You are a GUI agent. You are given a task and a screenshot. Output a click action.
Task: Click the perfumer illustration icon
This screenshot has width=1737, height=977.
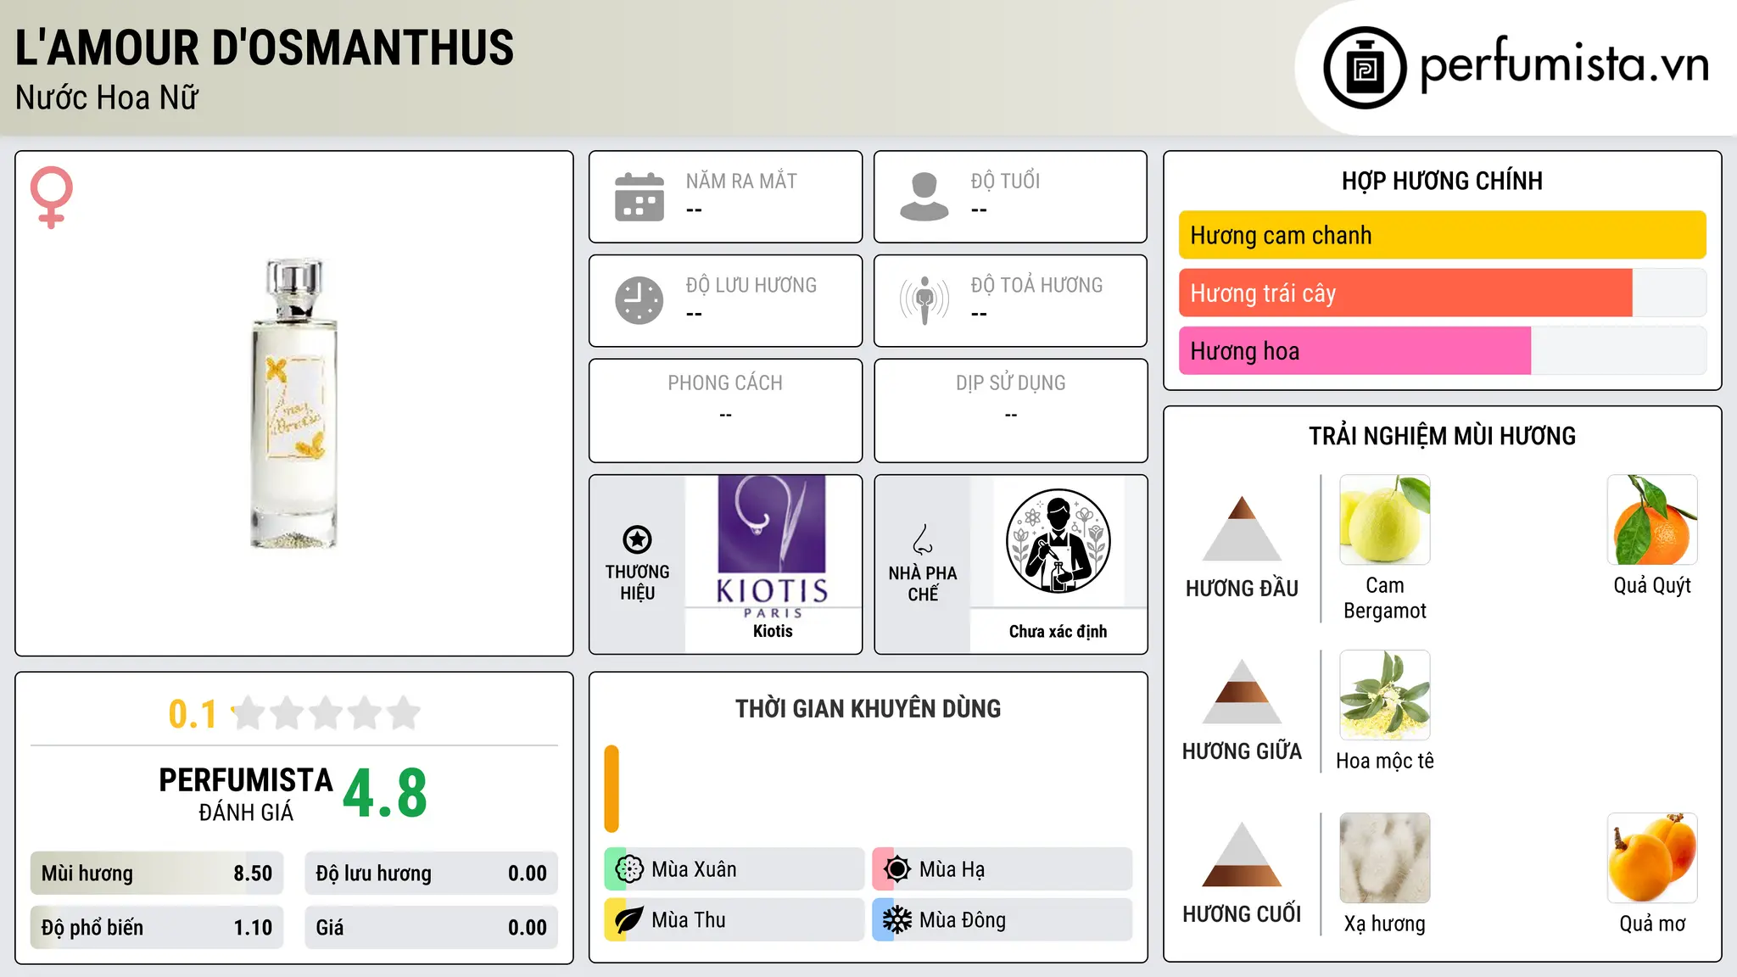[1058, 541]
